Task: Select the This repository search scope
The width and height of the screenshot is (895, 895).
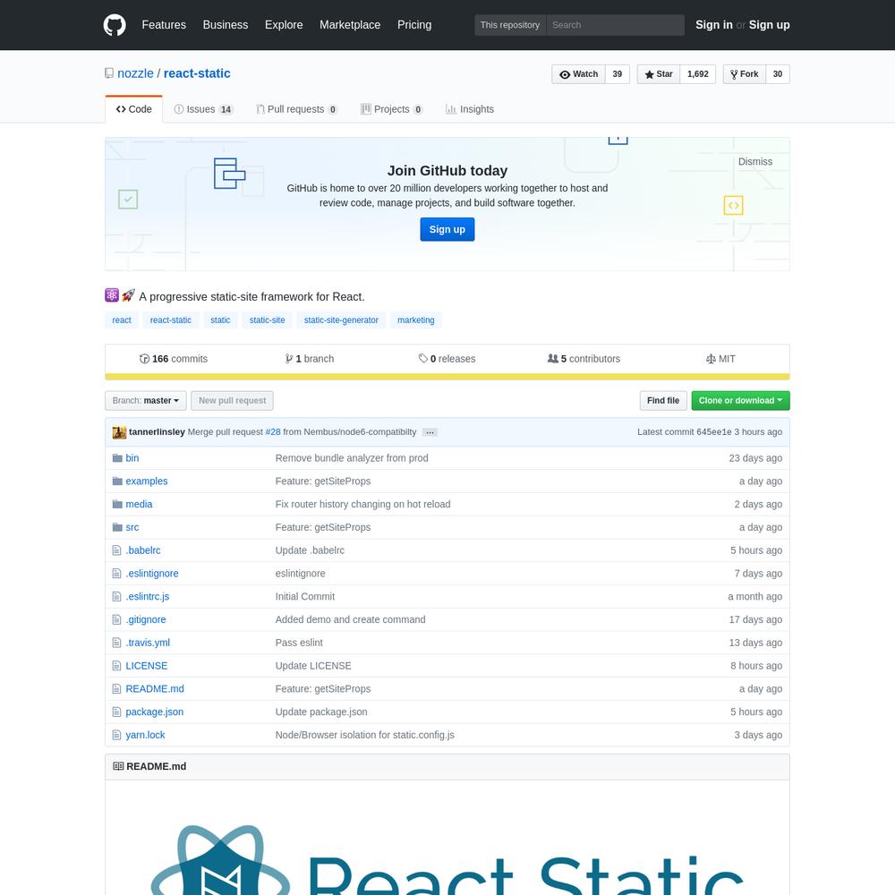Action: 510,25
